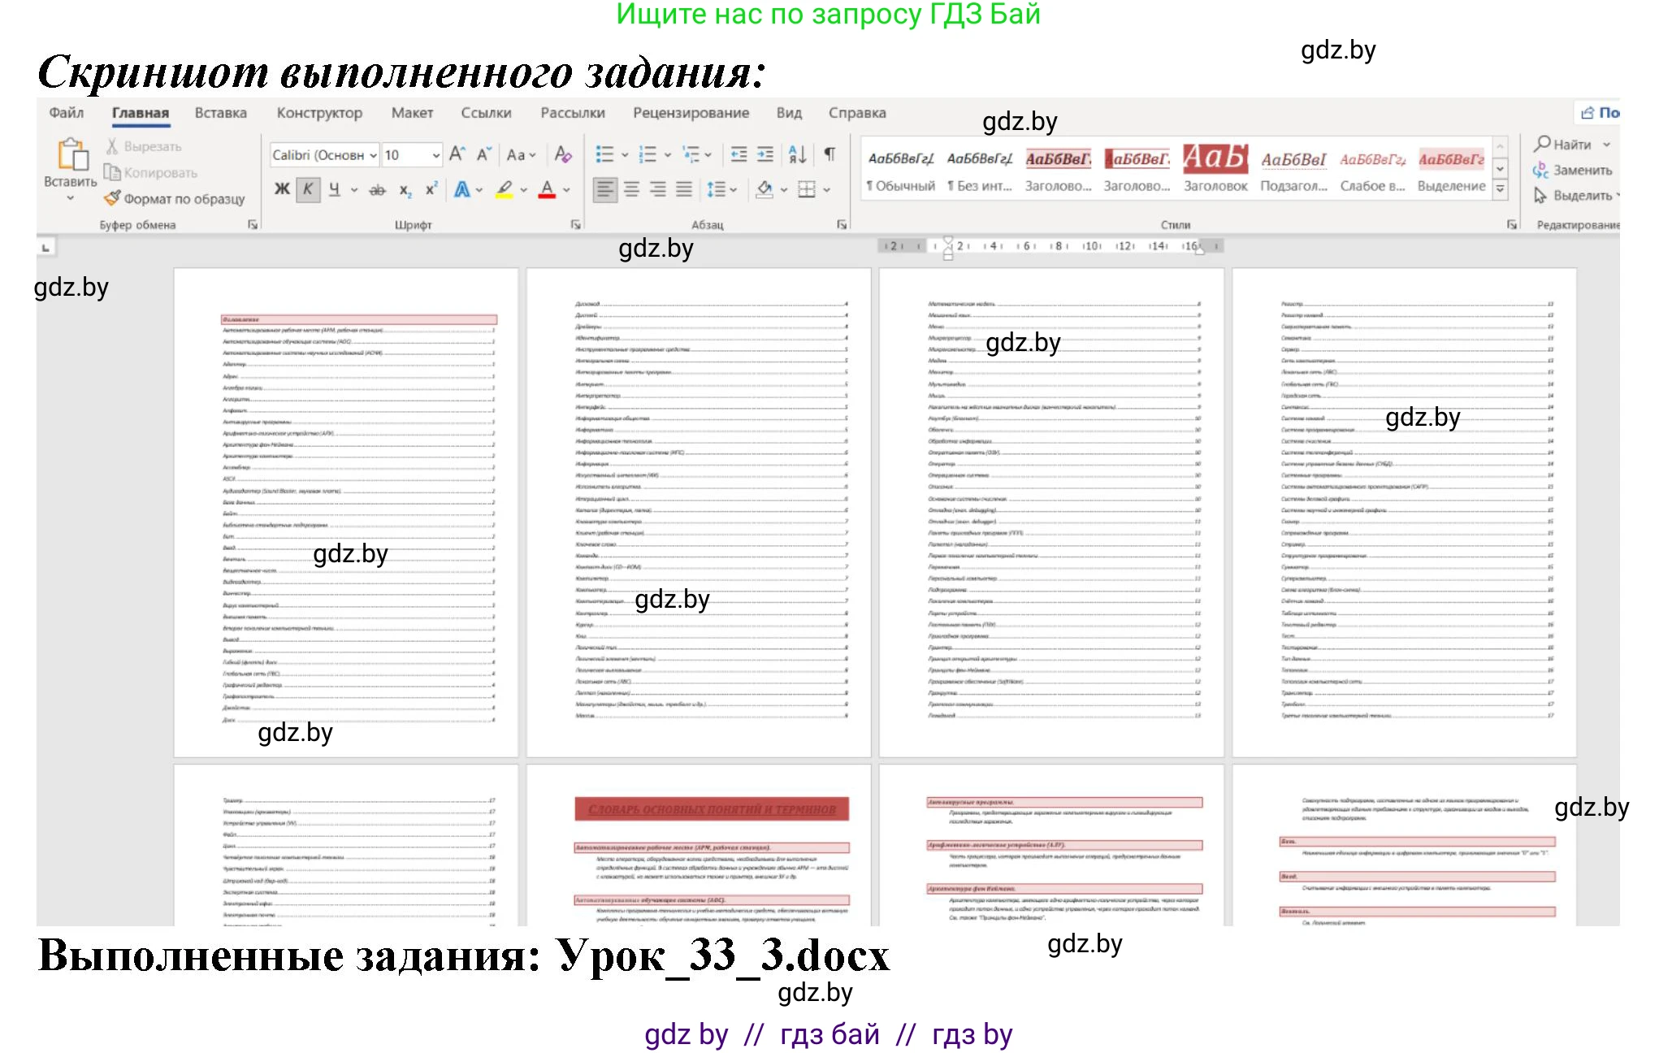
Task: Apply subscript with the x₂ icon
Action: pos(405,190)
